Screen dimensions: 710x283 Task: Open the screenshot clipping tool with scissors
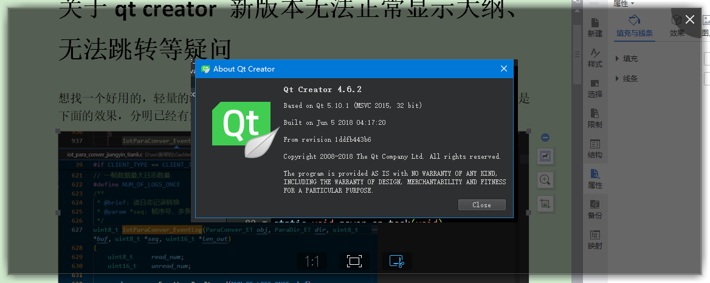[x=397, y=261]
